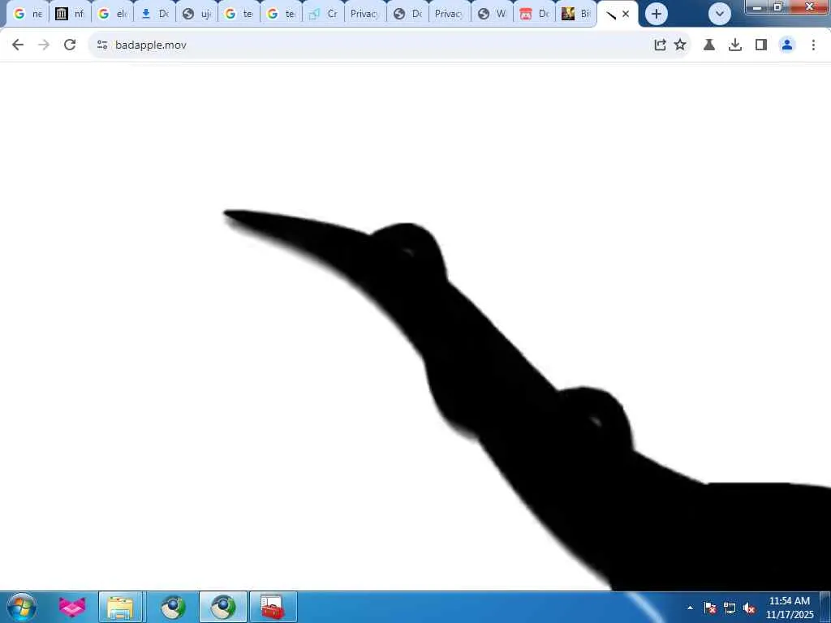Open Chrome Labs flask icon

point(709,45)
